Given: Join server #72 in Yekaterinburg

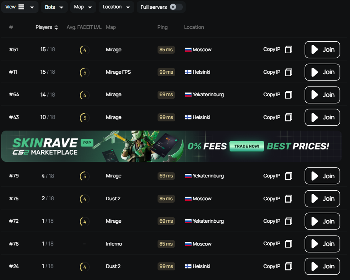Looking at the screenshot, I should coord(322,221).
